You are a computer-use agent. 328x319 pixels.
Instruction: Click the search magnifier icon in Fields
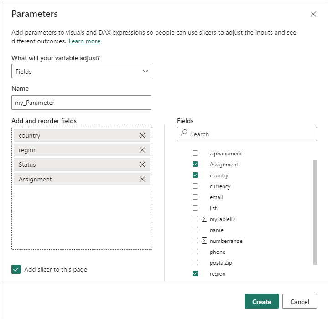coord(184,134)
